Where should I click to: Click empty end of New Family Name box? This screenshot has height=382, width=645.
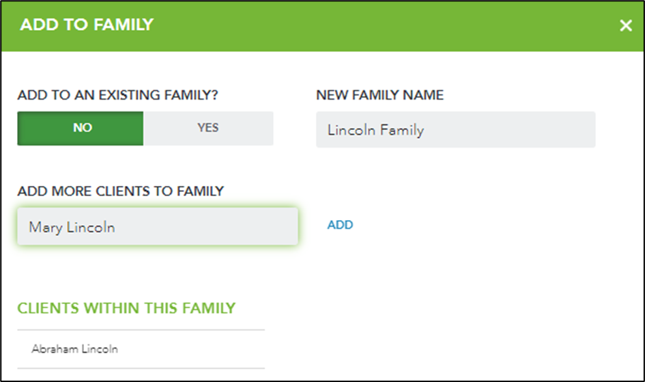pyautogui.click(x=510, y=129)
